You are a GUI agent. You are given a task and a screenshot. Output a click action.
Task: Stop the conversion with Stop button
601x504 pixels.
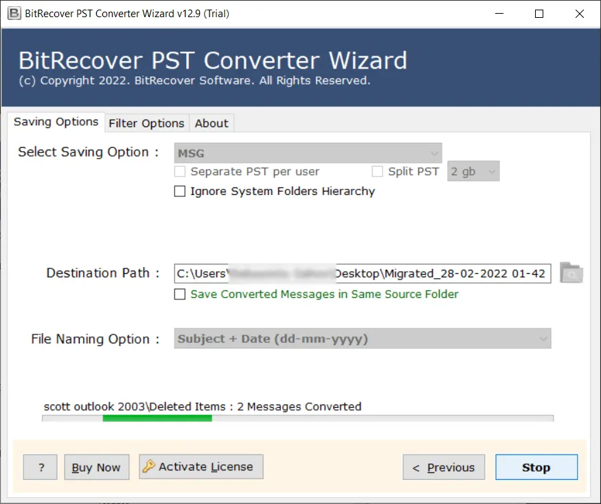click(536, 467)
